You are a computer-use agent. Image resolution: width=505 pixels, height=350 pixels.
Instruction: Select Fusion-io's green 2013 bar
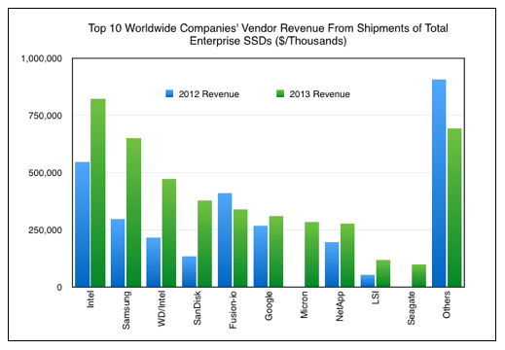[240, 248]
